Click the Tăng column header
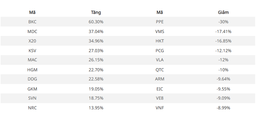Screen dimensions: 262x122 tap(96, 12)
